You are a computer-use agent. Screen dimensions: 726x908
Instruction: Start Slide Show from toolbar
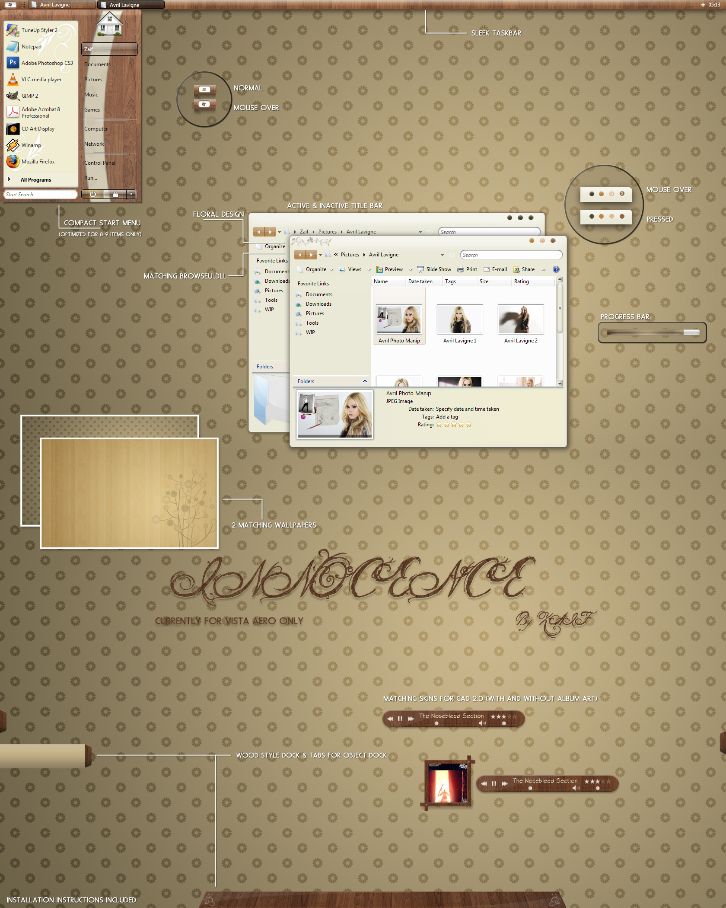coord(434,269)
